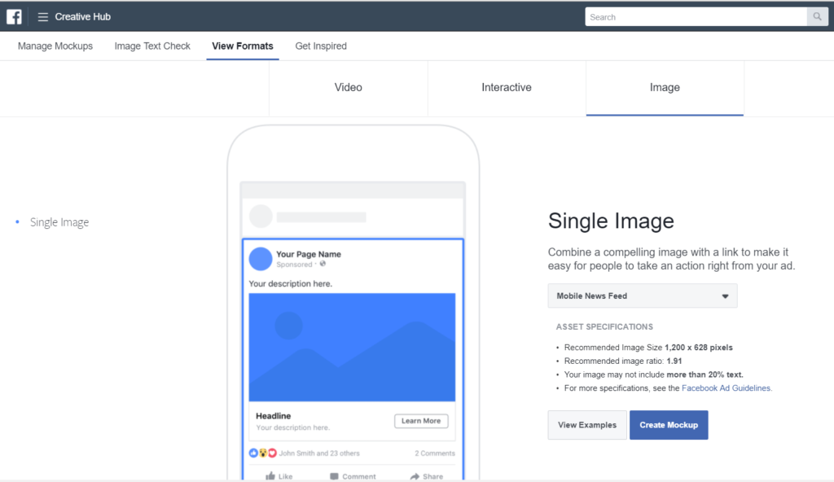The height and width of the screenshot is (482, 834).
Task: Click Recommended image ratio: 1.91 text
Action: click(x=623, y=361)
